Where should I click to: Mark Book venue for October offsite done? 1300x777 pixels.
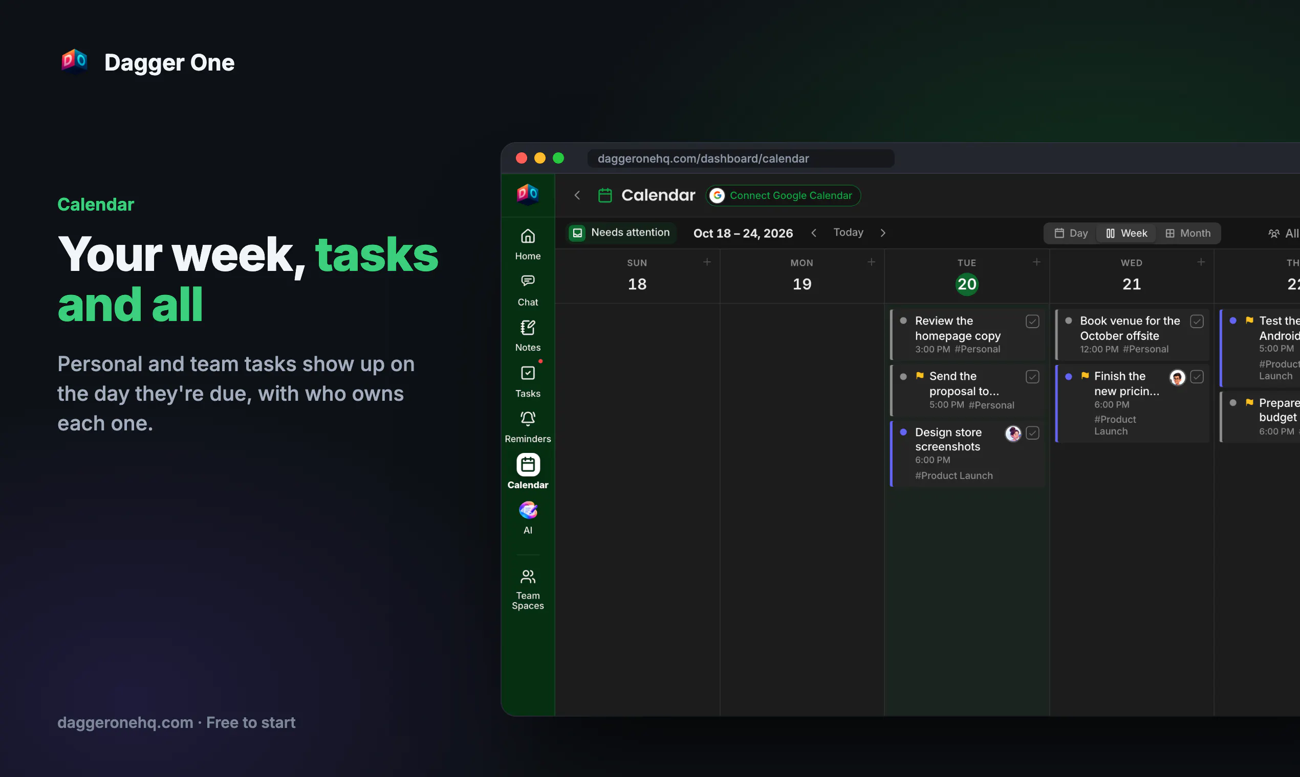click(x=1197, y=321)
